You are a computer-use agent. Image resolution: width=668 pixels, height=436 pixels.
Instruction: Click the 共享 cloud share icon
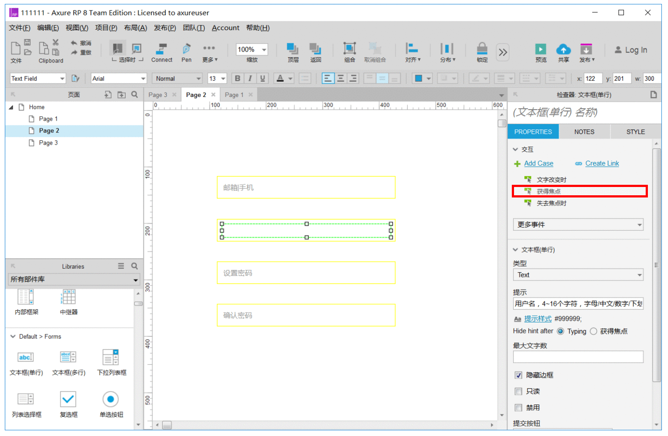pos(563,49)
